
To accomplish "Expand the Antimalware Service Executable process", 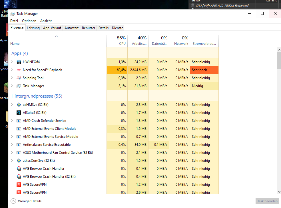I will [12, 145].
